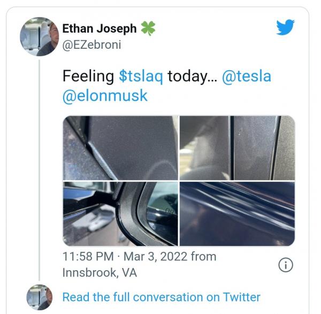
Task: Open the @elonmusk mention
Action: [x=105, y=96]
